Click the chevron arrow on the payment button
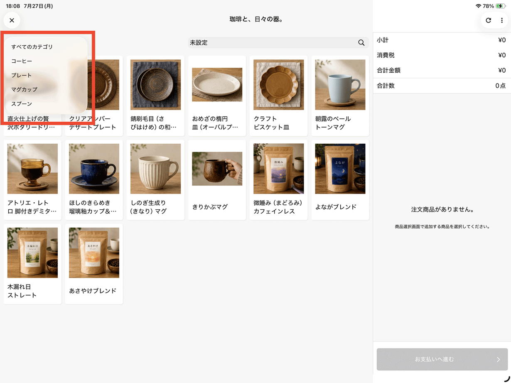This screenshot has width=511, height=383. (499, 359)
